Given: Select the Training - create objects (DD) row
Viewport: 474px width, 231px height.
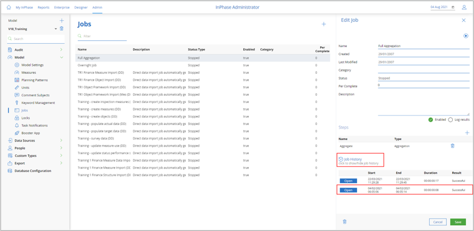Looking at the screenshot, I should (x=203, y=116).
